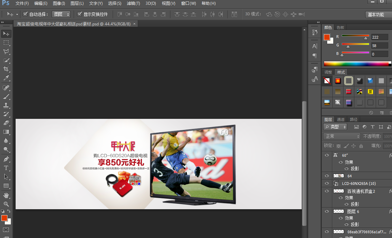
Task: Switch to the 路径 tab
Action: pyautogui.click(x=354, y=120)
